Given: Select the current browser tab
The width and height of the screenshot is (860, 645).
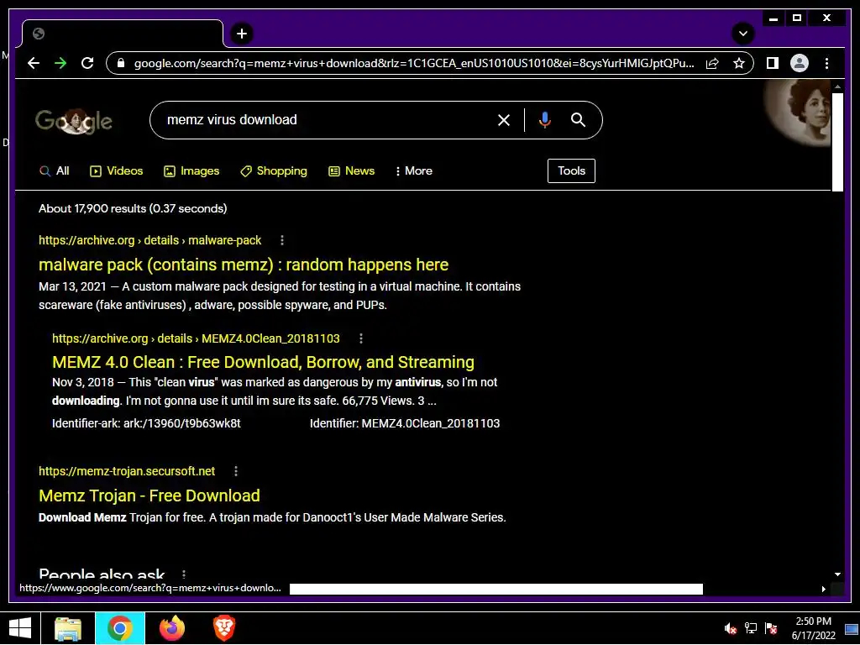Looking at the screenshot, I should [123, 34].
